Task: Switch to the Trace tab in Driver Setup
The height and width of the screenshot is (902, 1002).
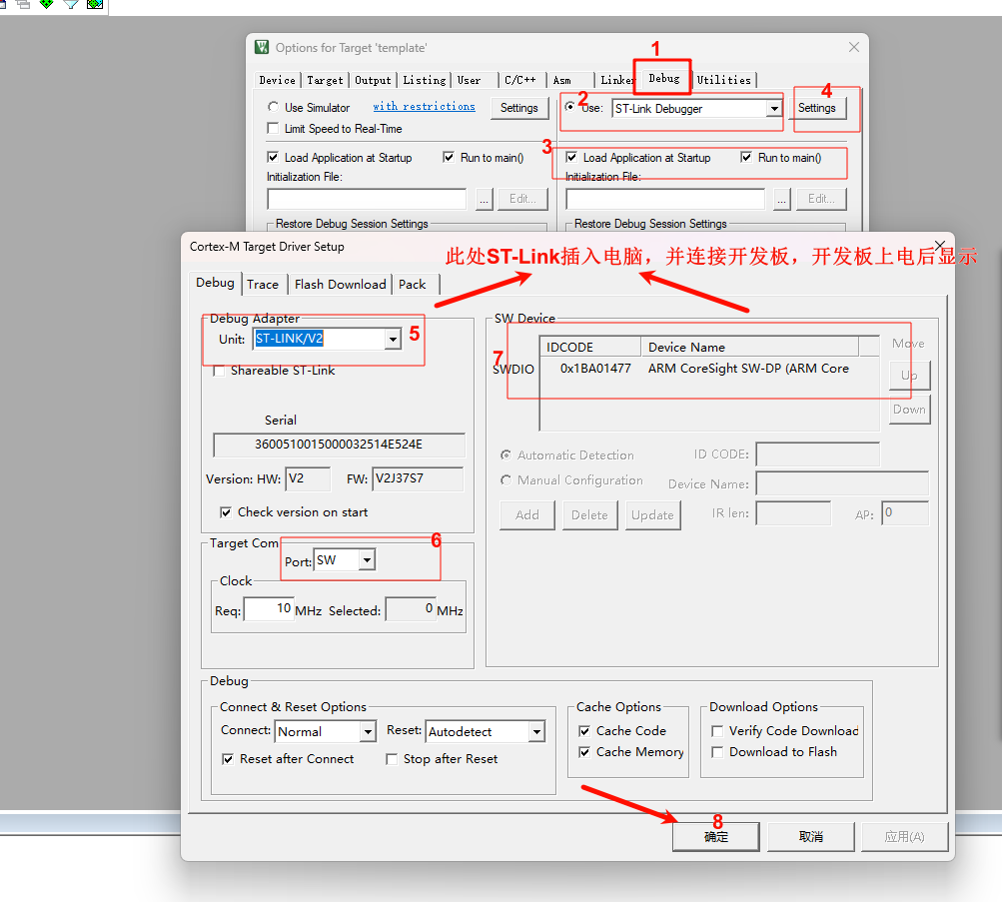Action: click(x=263, y=285)
